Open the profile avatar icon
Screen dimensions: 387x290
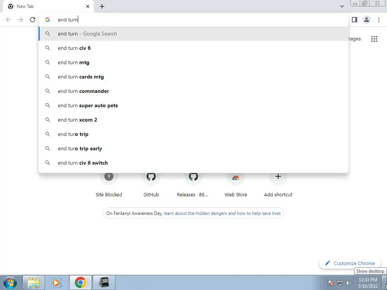click(x=367, y=20)
